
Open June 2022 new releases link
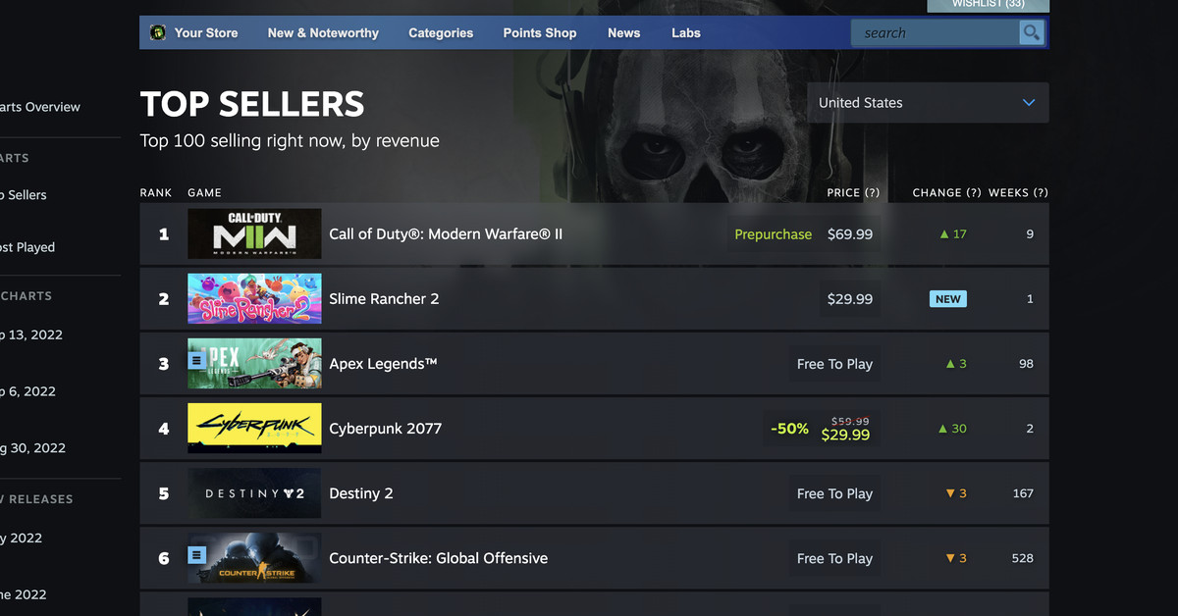coord(24,594)
